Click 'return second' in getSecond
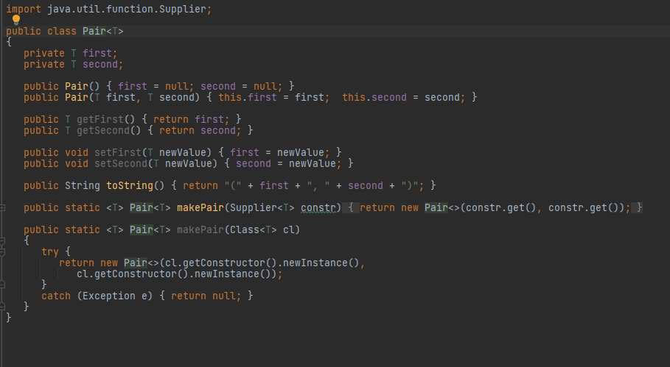Image resolution: width=670 pixels, height=367 pixels. (198, 130)
